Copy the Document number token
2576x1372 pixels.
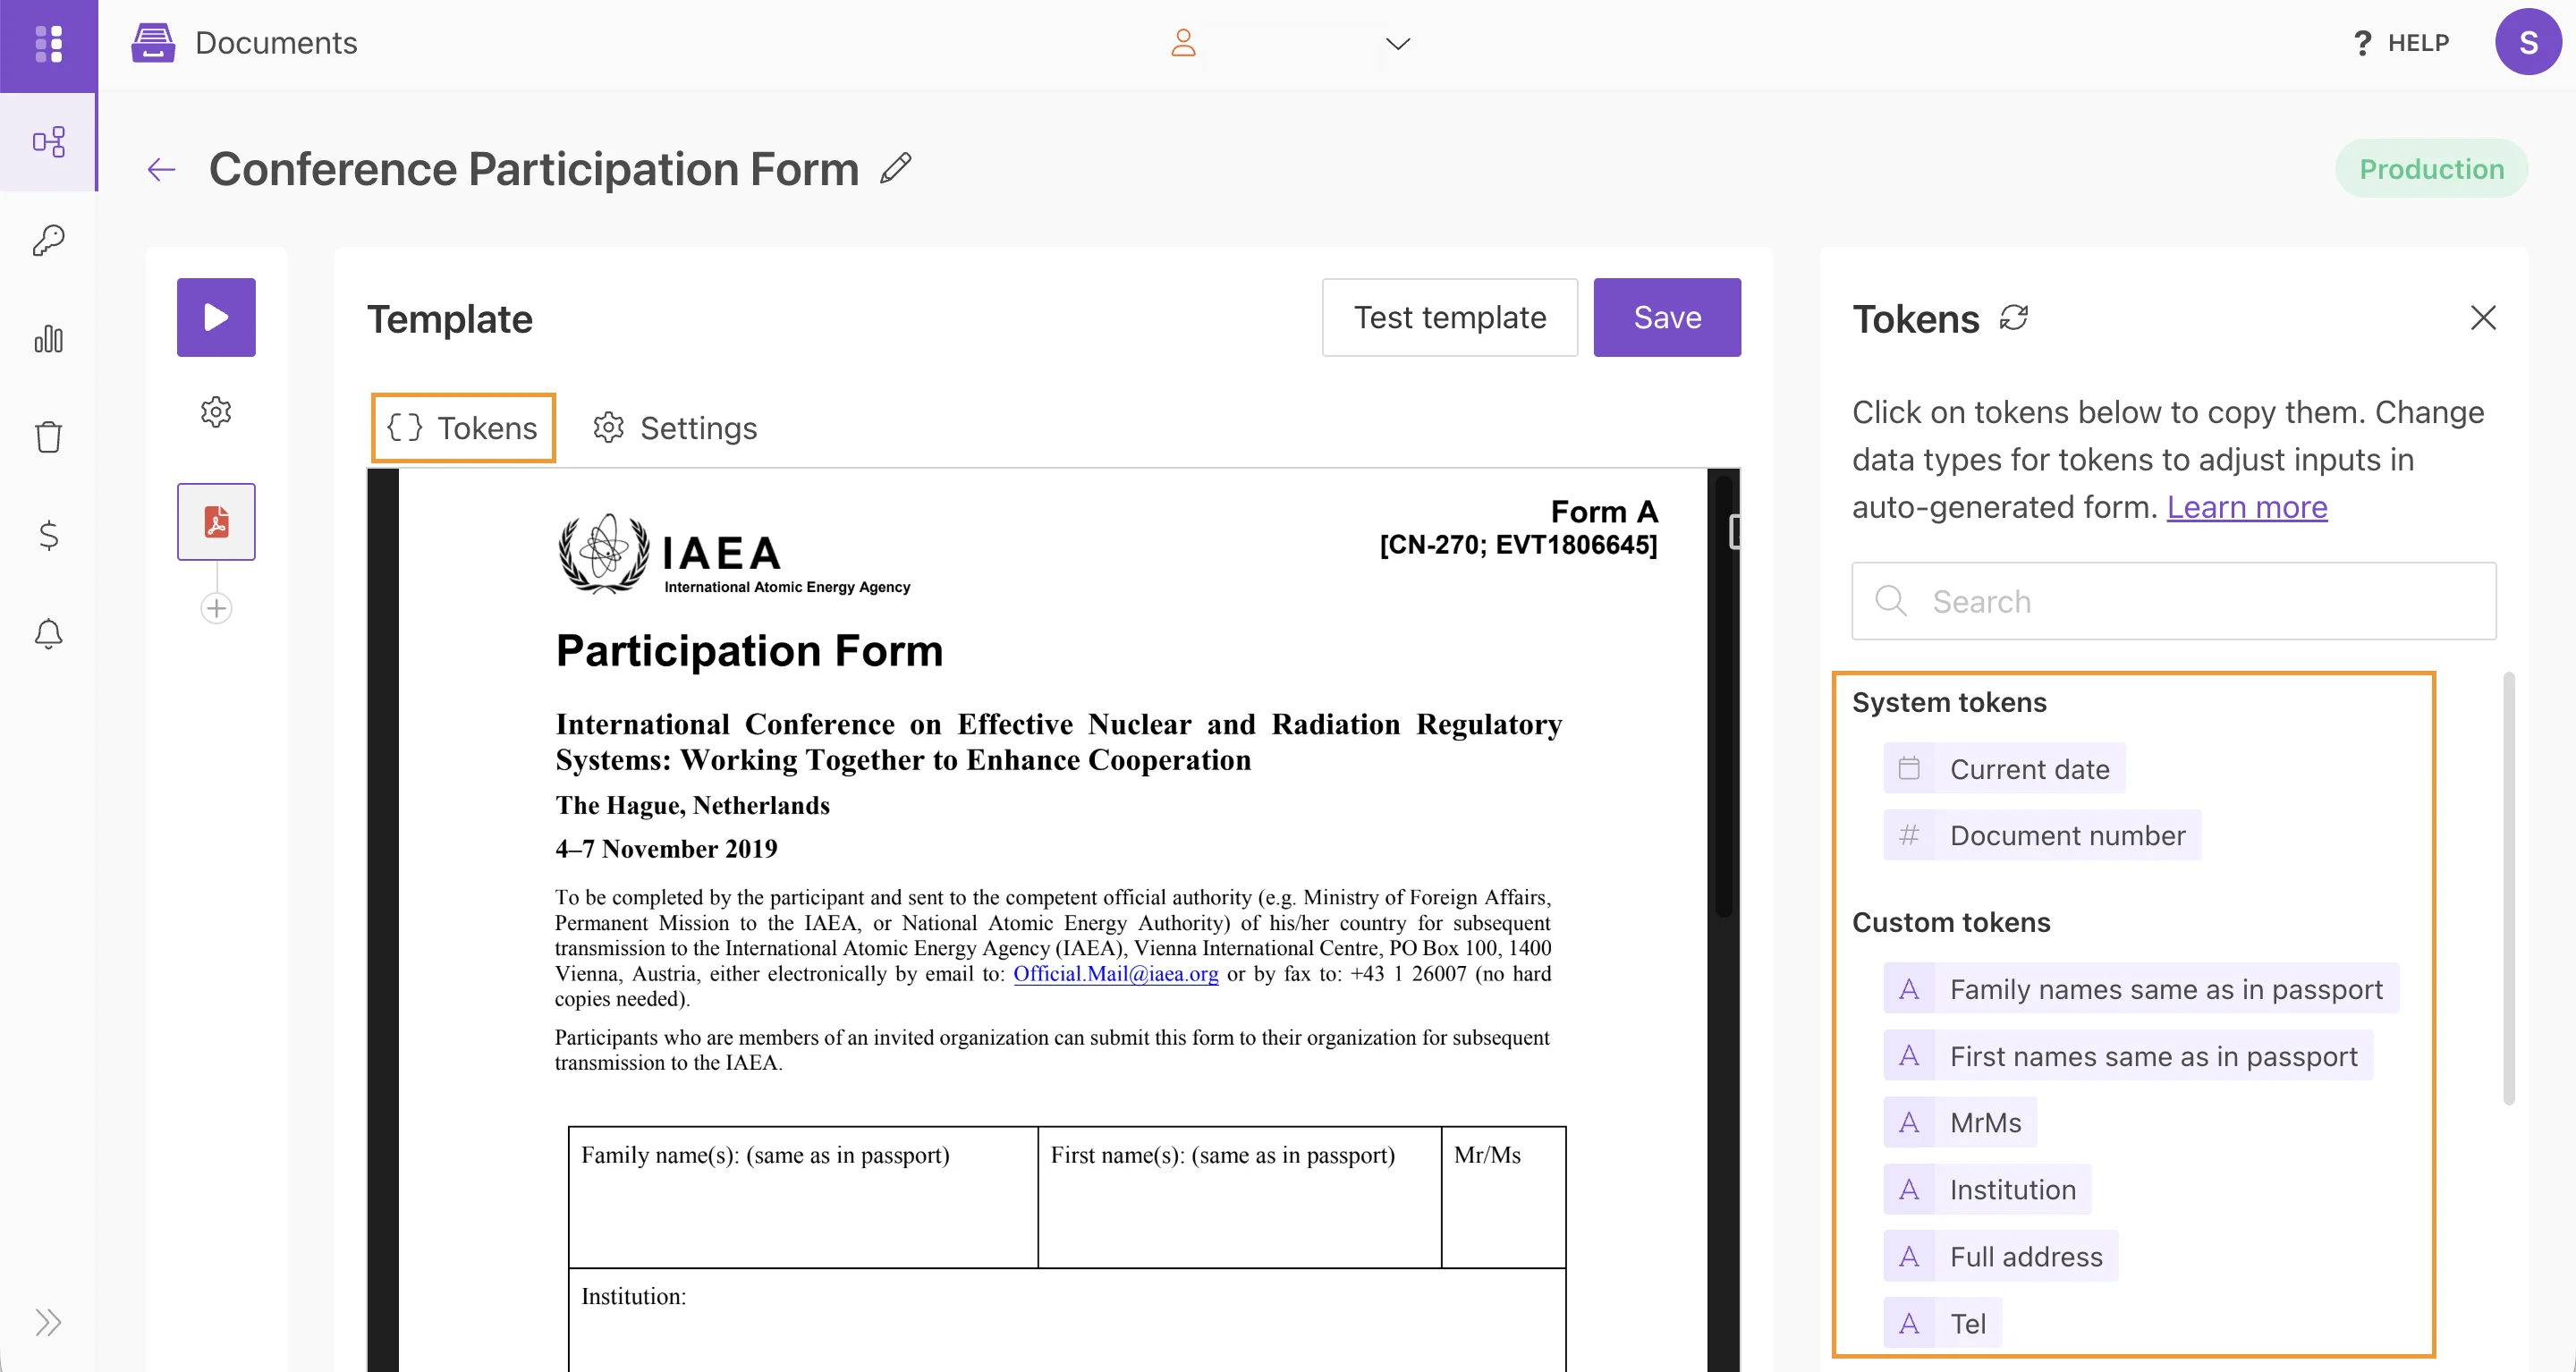click(x=2067, y=835)
